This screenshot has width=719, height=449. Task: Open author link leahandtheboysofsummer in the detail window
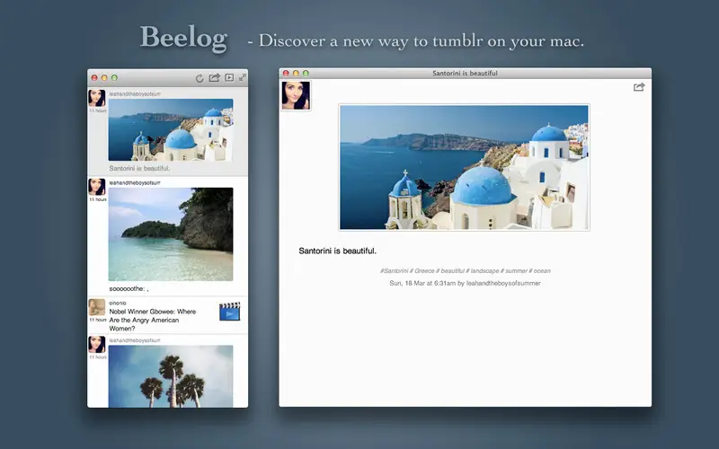click(x=503, y=283)
